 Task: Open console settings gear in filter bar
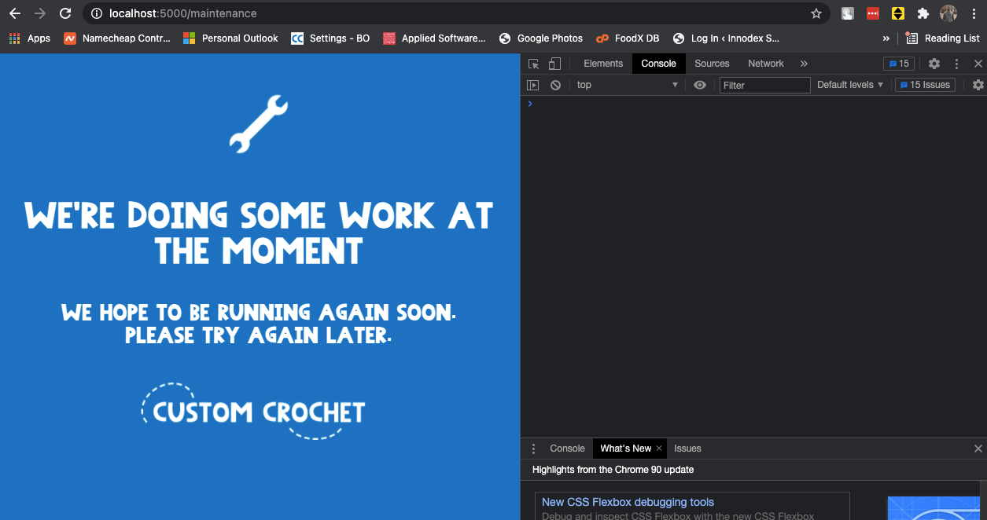coord(978,85)
